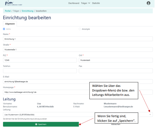
Task: Click into the Straße input field
Action: click(x=78, y=49)
